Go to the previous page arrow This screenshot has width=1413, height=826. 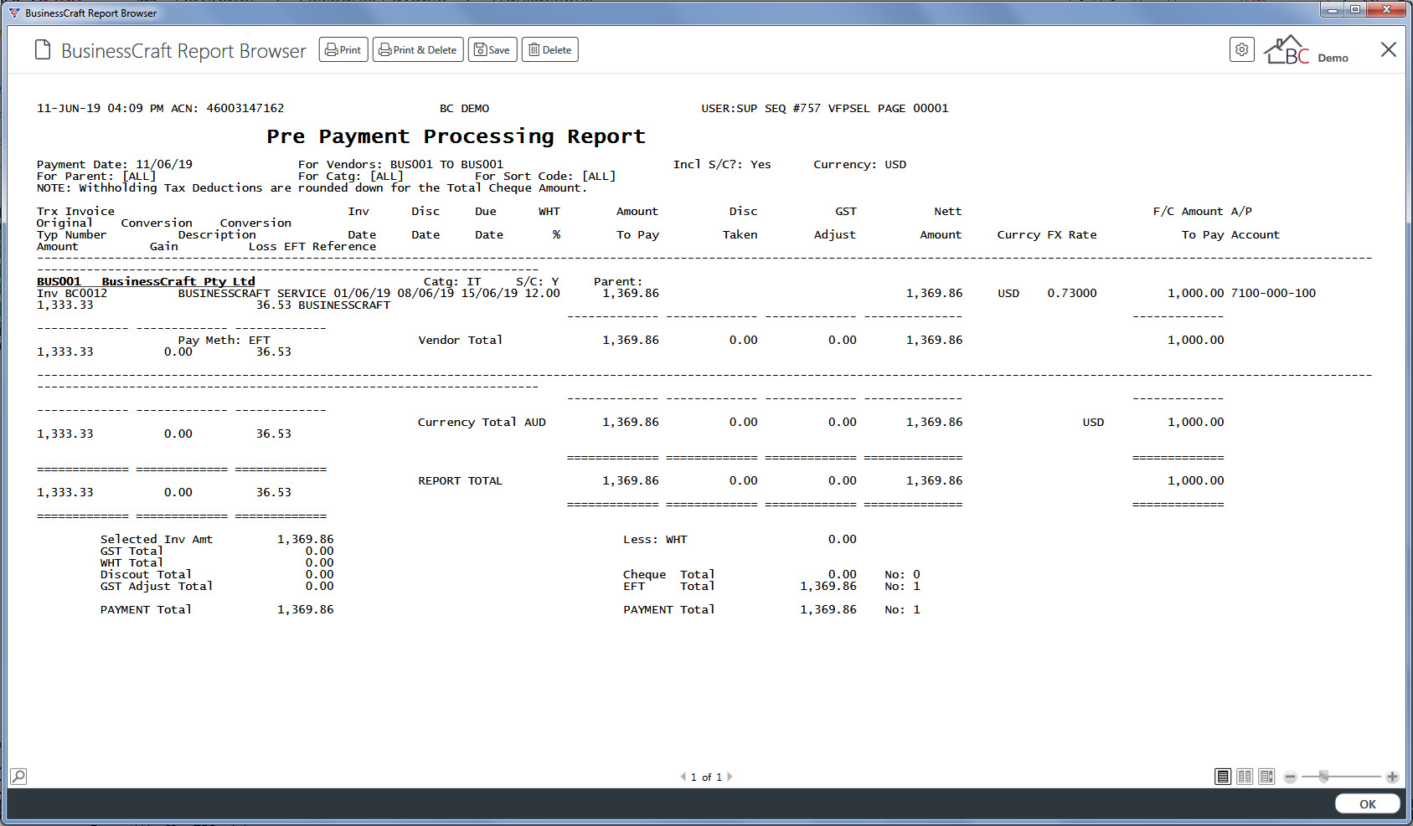[x=683, y=777]
